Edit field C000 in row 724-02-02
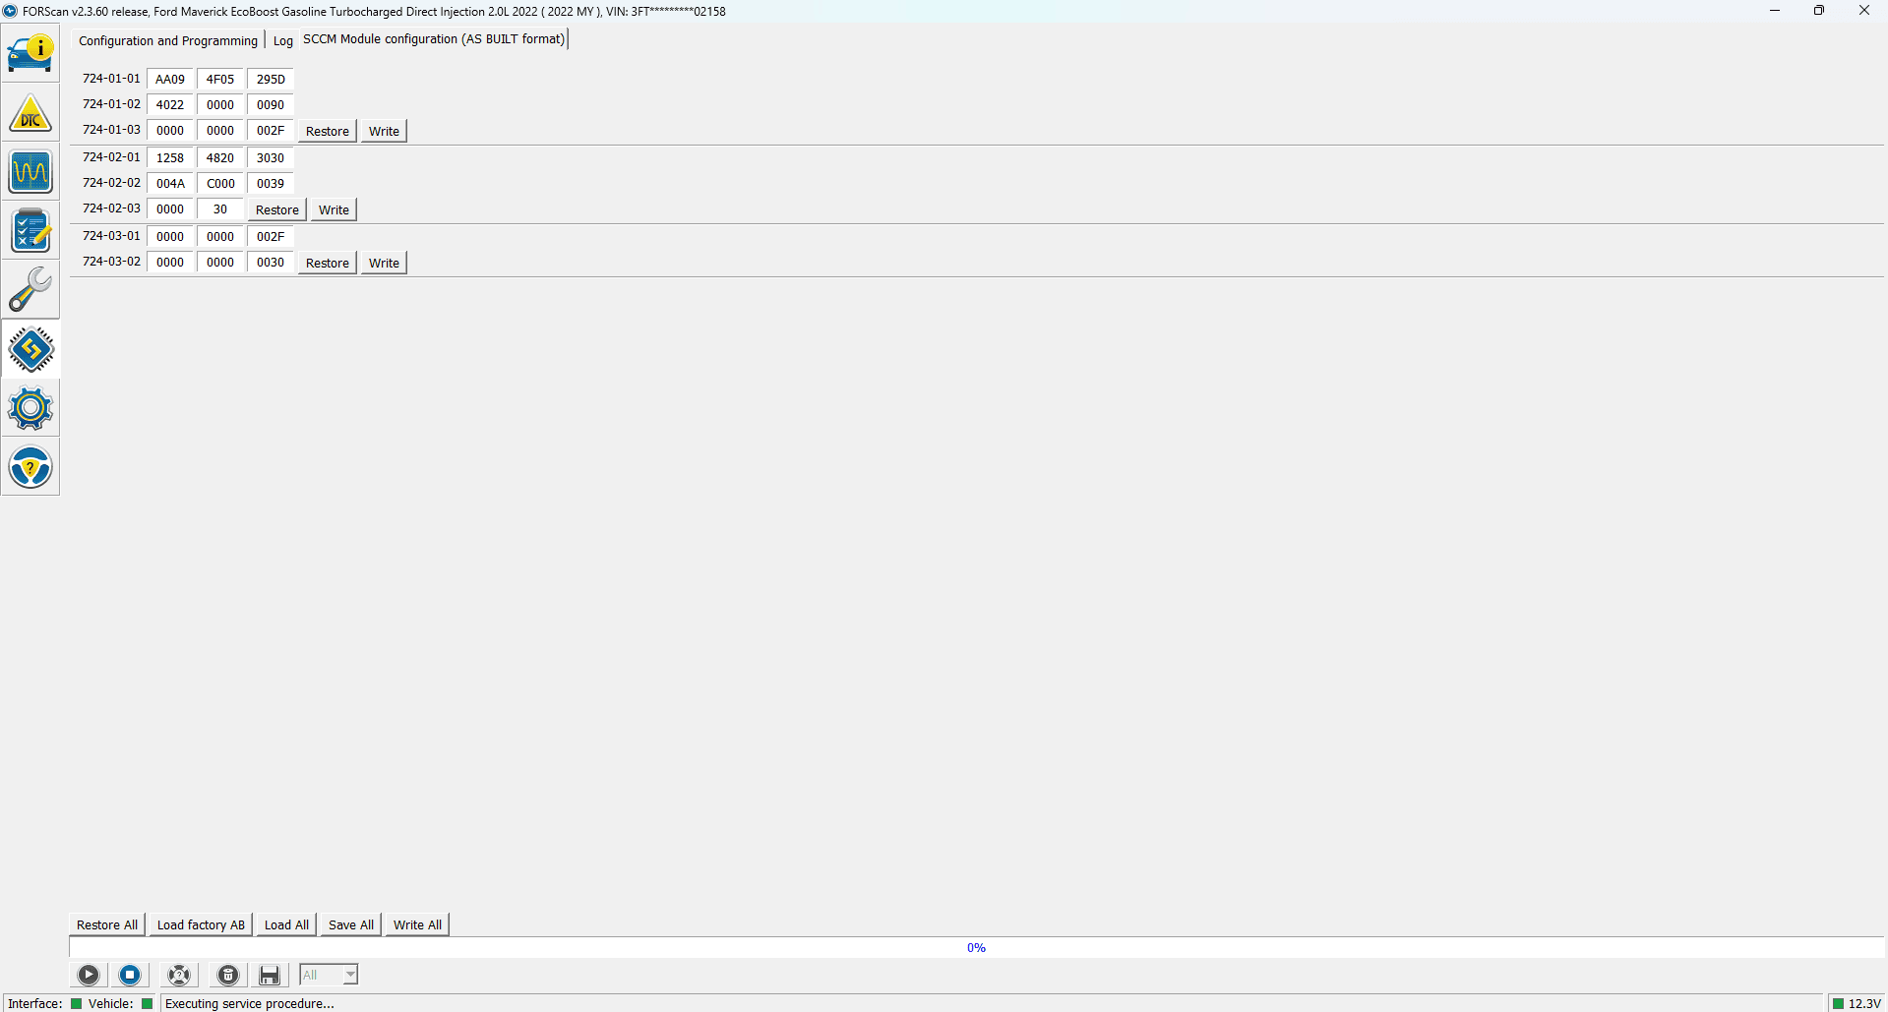The height and width of the screenshot is (1012, 1888). click(220, 183)
